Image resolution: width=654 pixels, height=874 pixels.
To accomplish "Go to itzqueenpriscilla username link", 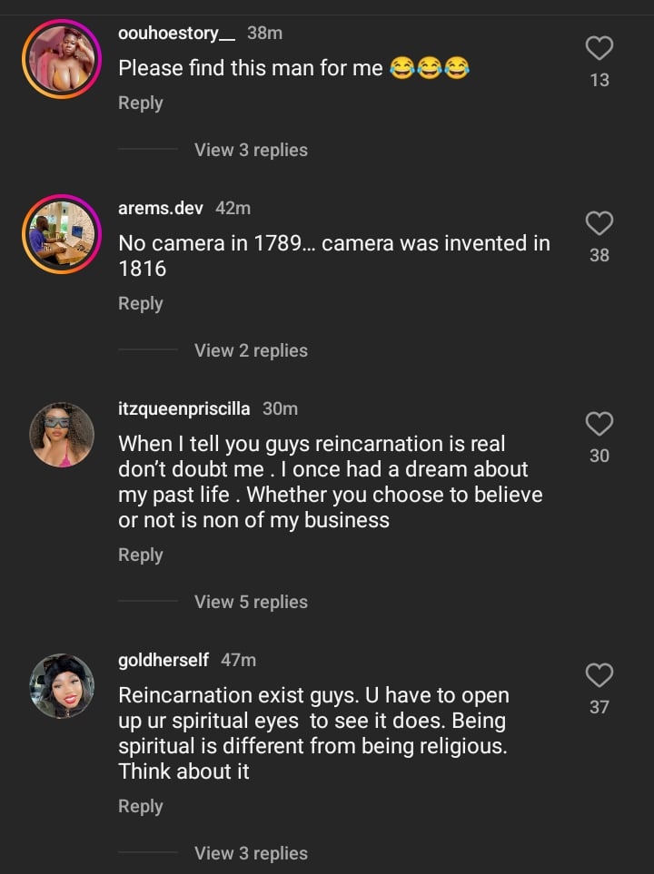I will click(184, 408).
